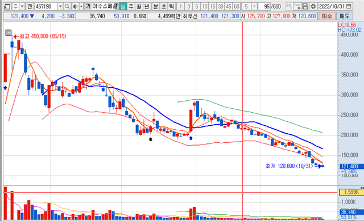
Task: Open the calendar date picker icon
Action: (349, 6)
